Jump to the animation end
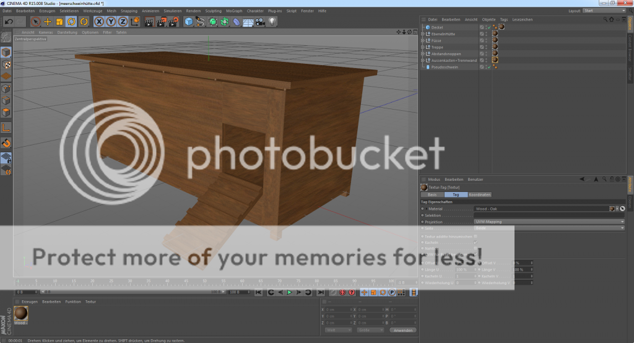 [x=321, y=292]
